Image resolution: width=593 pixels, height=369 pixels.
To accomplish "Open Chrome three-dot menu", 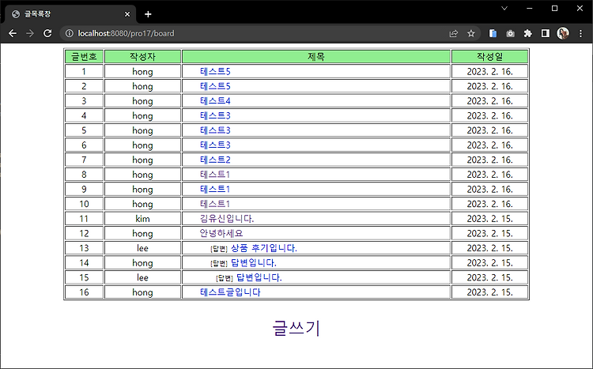I will pyautogui.click(x=580, y=34).
